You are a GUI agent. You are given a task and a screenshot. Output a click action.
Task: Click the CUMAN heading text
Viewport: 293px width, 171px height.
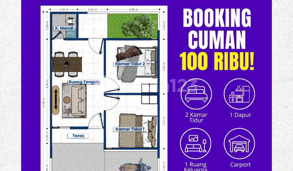tap(217, 39)
